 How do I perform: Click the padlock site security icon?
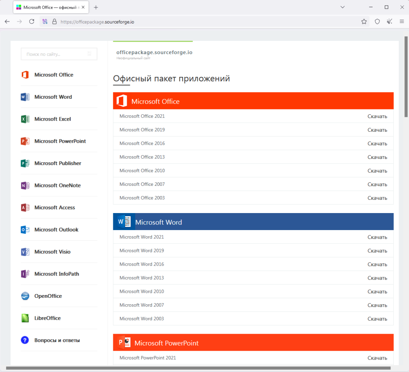[54, 22]
